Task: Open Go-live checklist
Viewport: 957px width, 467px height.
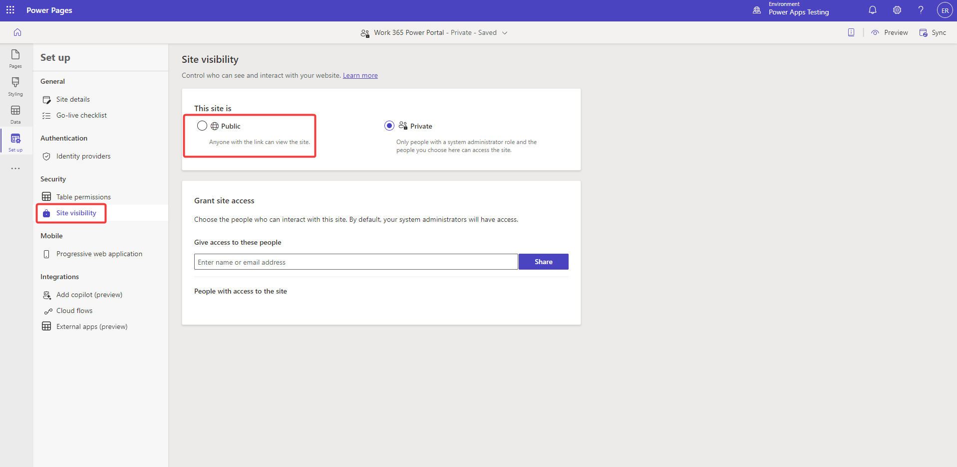Action: point(81,116)
